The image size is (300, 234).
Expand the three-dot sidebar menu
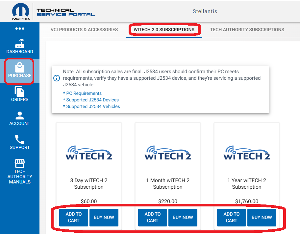click(x=20, y=29)
